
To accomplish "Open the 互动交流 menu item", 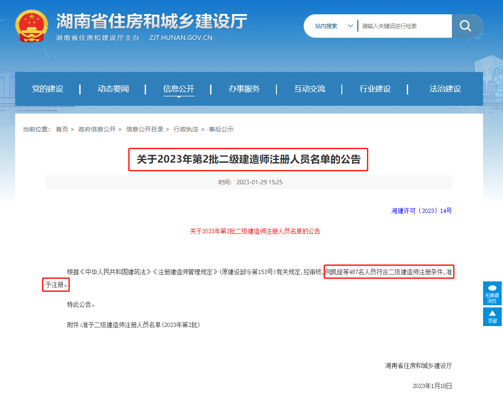I will 309,89.
